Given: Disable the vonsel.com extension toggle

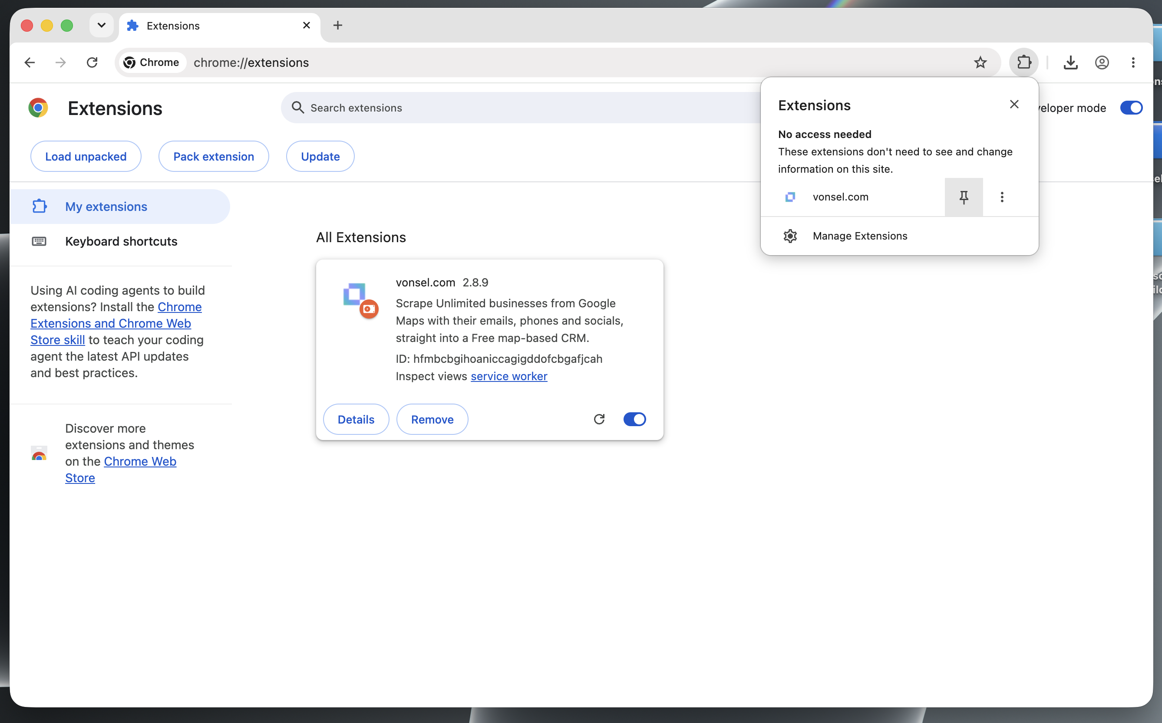Looking at the screenshot, I should point(634,419).
